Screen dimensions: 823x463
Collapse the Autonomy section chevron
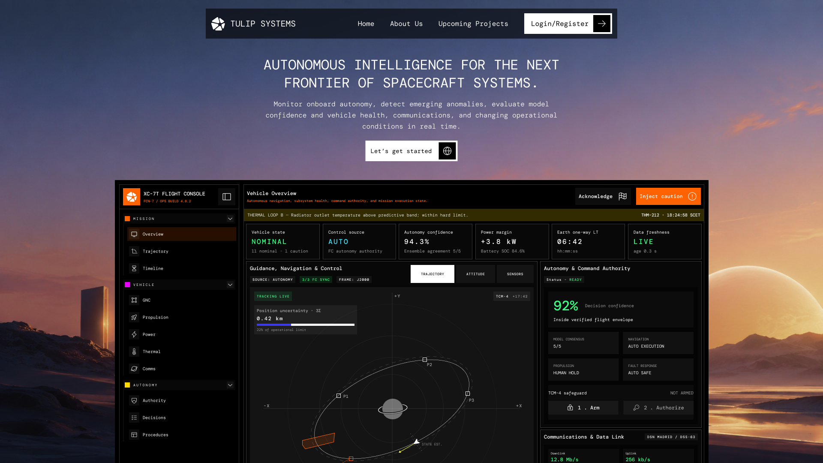(230, 385)
